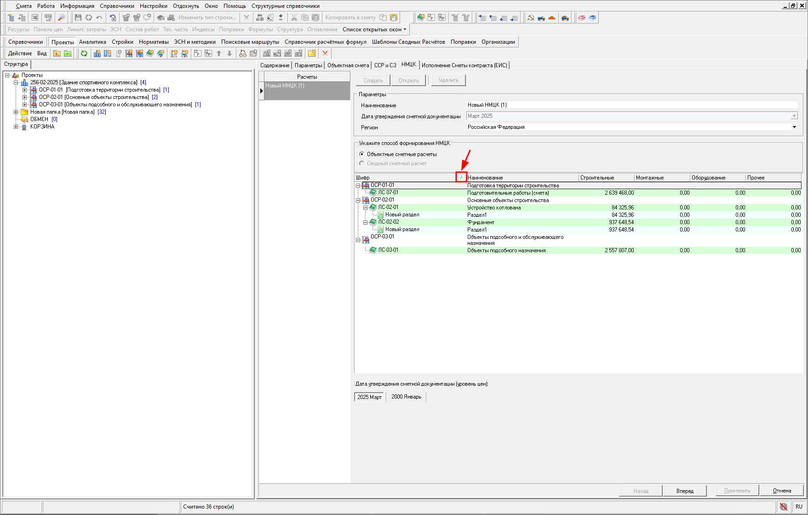Select 'Сводный сметный расчет' radio button
Viewport: 808px width, 515px height.
point(362,163)
